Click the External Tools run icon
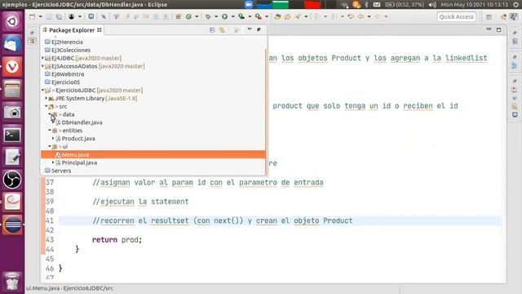The height and width of the screenshot is (294, 522). click(259, 16)
